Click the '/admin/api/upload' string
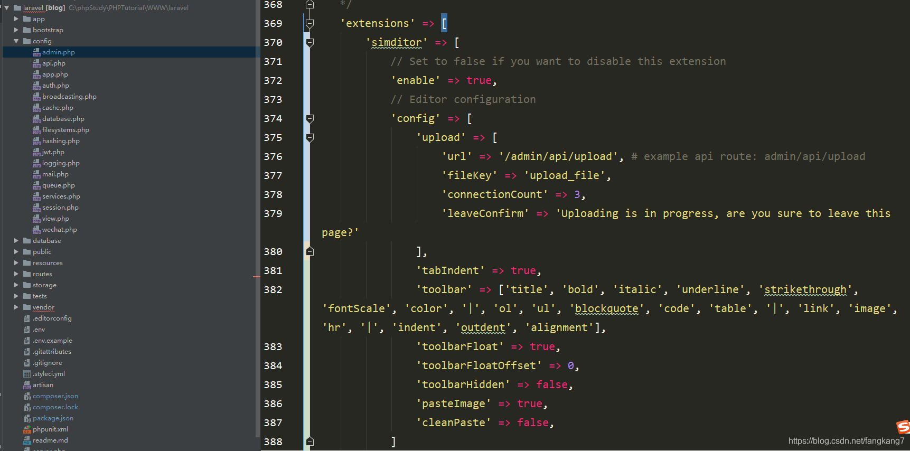The height and width of the screenshot is (451, 910). (x=558, y=156)
